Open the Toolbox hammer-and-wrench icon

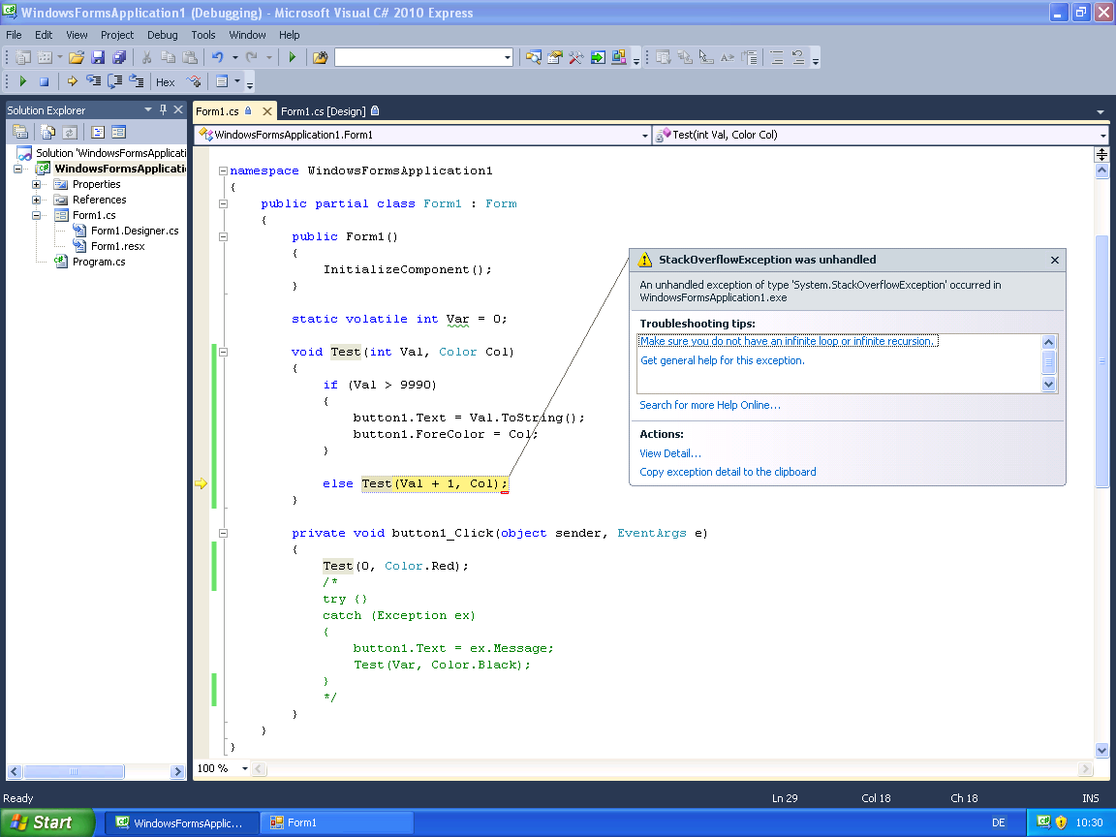pyautogui.click(x=575, y=58)
